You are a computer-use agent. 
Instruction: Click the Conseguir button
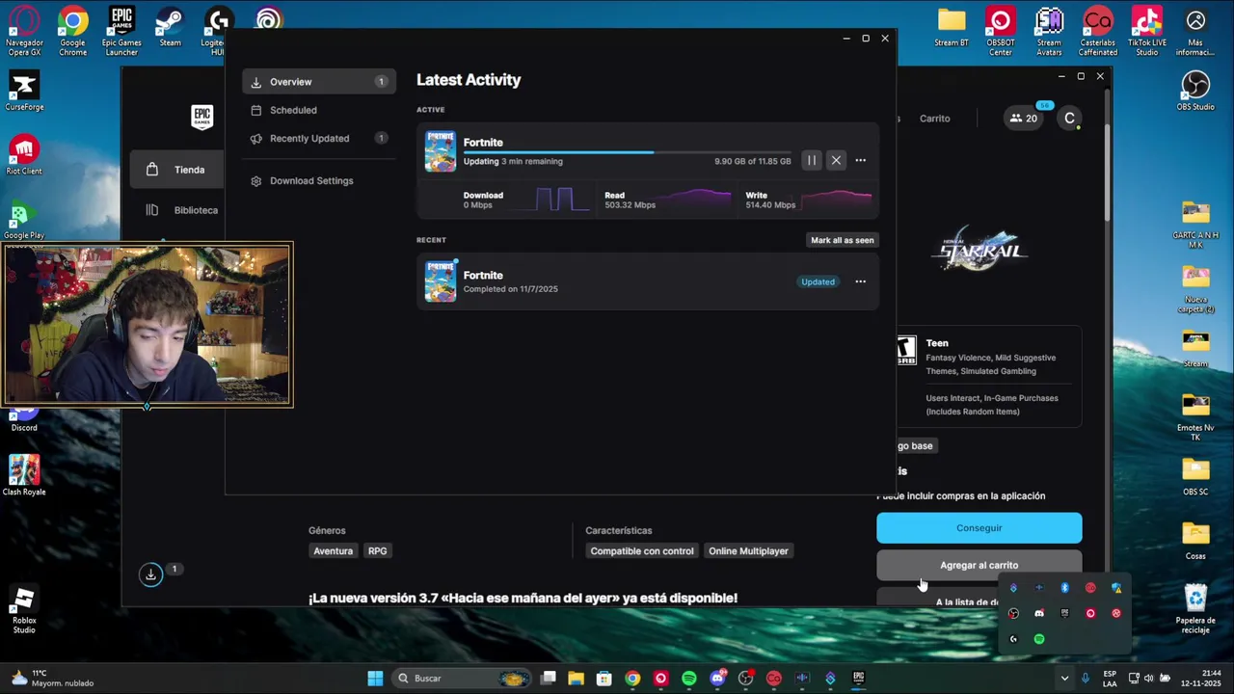[x=979, y=528]
